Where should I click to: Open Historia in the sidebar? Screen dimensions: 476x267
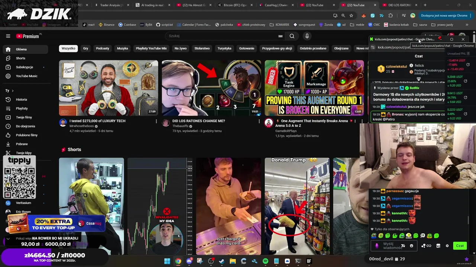[x=25, y=99]
